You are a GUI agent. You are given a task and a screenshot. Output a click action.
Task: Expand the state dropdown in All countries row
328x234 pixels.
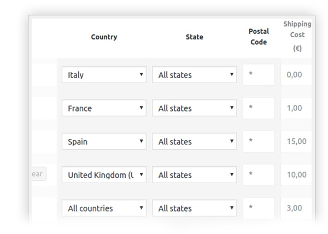[194, 208]
